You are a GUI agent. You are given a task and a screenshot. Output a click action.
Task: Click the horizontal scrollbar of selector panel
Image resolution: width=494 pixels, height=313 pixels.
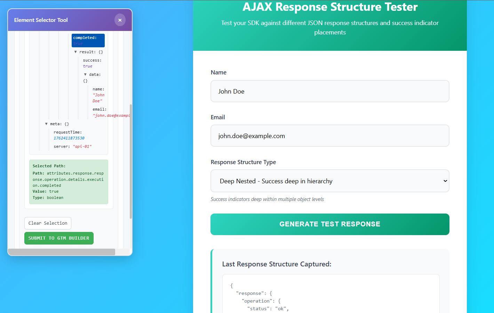pyautogui.click(x=62, y=252)
